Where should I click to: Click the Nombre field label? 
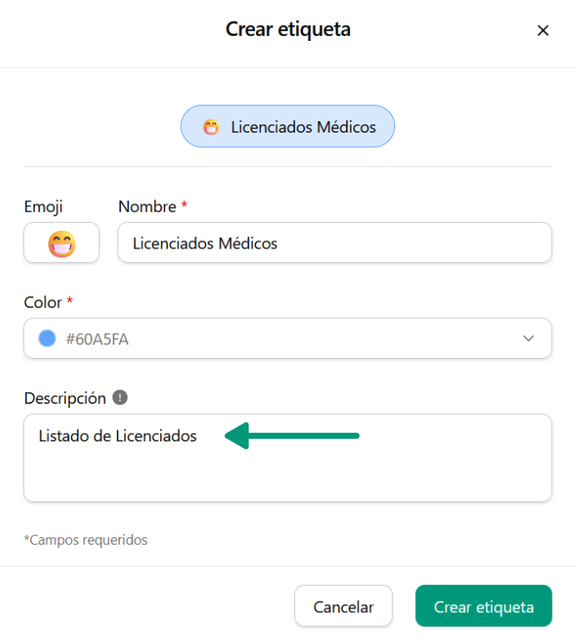[147, 206]
